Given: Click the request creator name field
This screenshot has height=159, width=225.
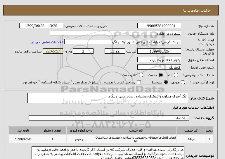Looking at the screenshot, I should tap(123, 42).
